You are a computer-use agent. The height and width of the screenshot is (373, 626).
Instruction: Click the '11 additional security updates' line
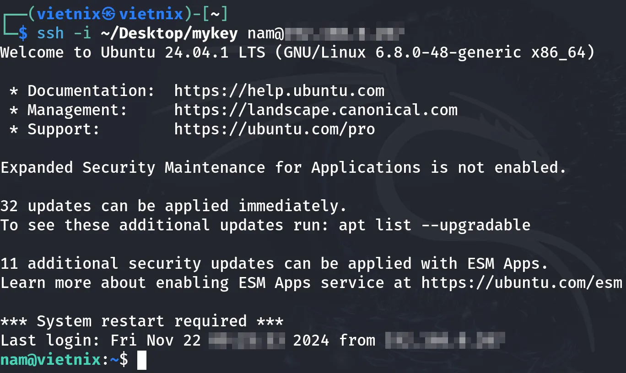point(275,263)
